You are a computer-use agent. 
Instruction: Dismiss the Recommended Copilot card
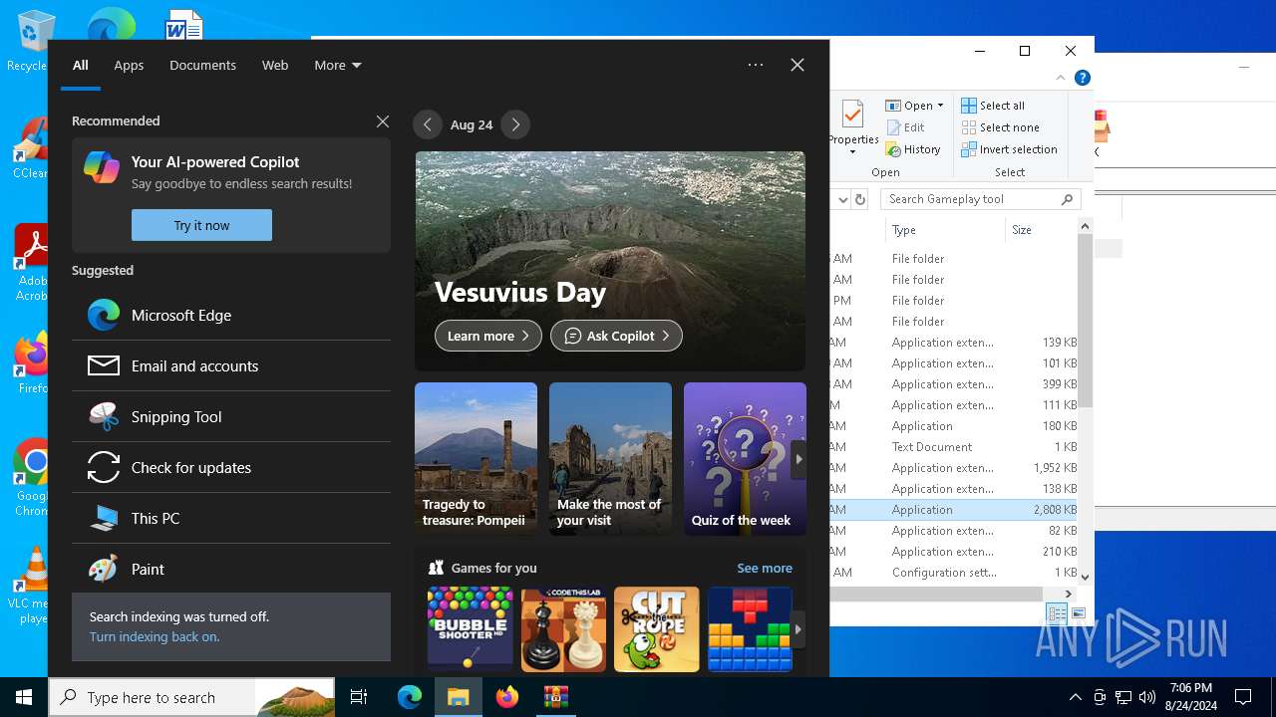383,120
